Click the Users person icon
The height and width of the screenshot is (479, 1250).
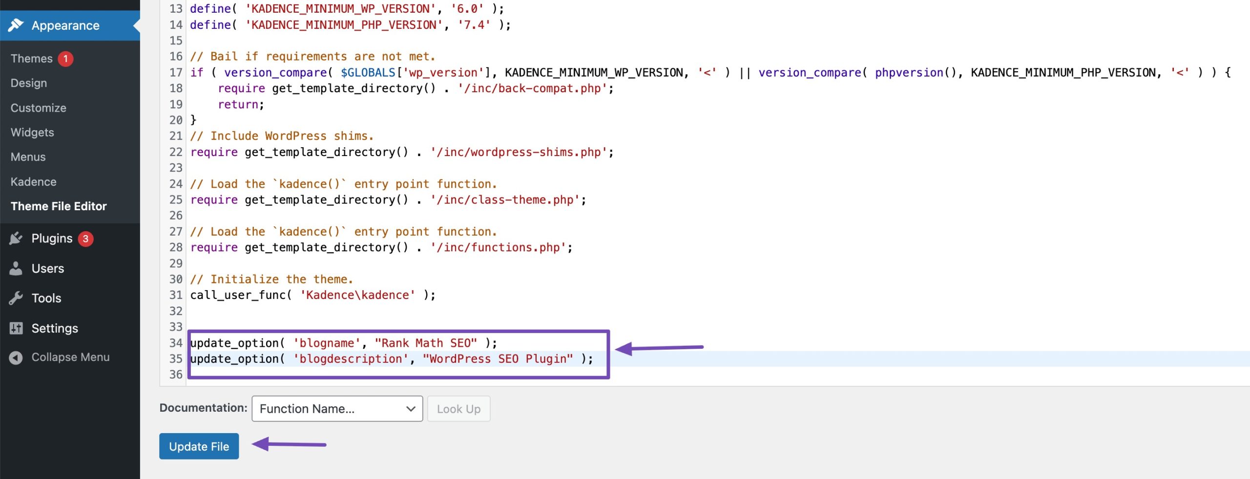click(x=16, y=268)
